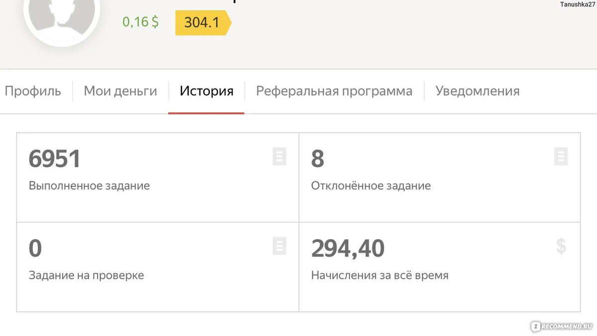
Task: Click the 0,16 $ balance link
Action: (140, 22)
